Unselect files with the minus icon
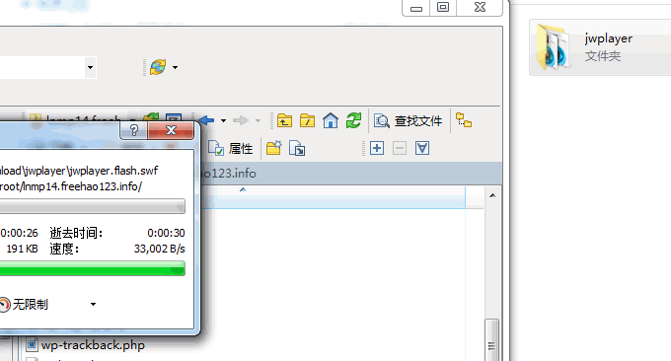Screen dimensions: 671x361 pyautogui.click(x=400, y=148)
